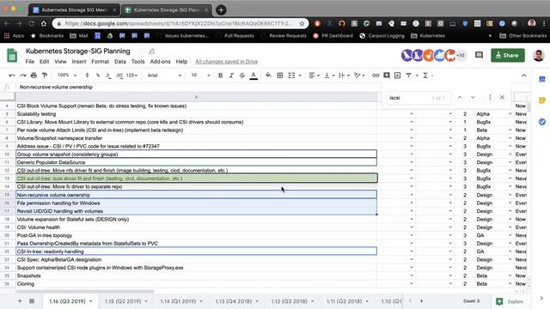This screenshot has width=550, height=309.
Task: Click the green Share button
Action: coord(508,55)
